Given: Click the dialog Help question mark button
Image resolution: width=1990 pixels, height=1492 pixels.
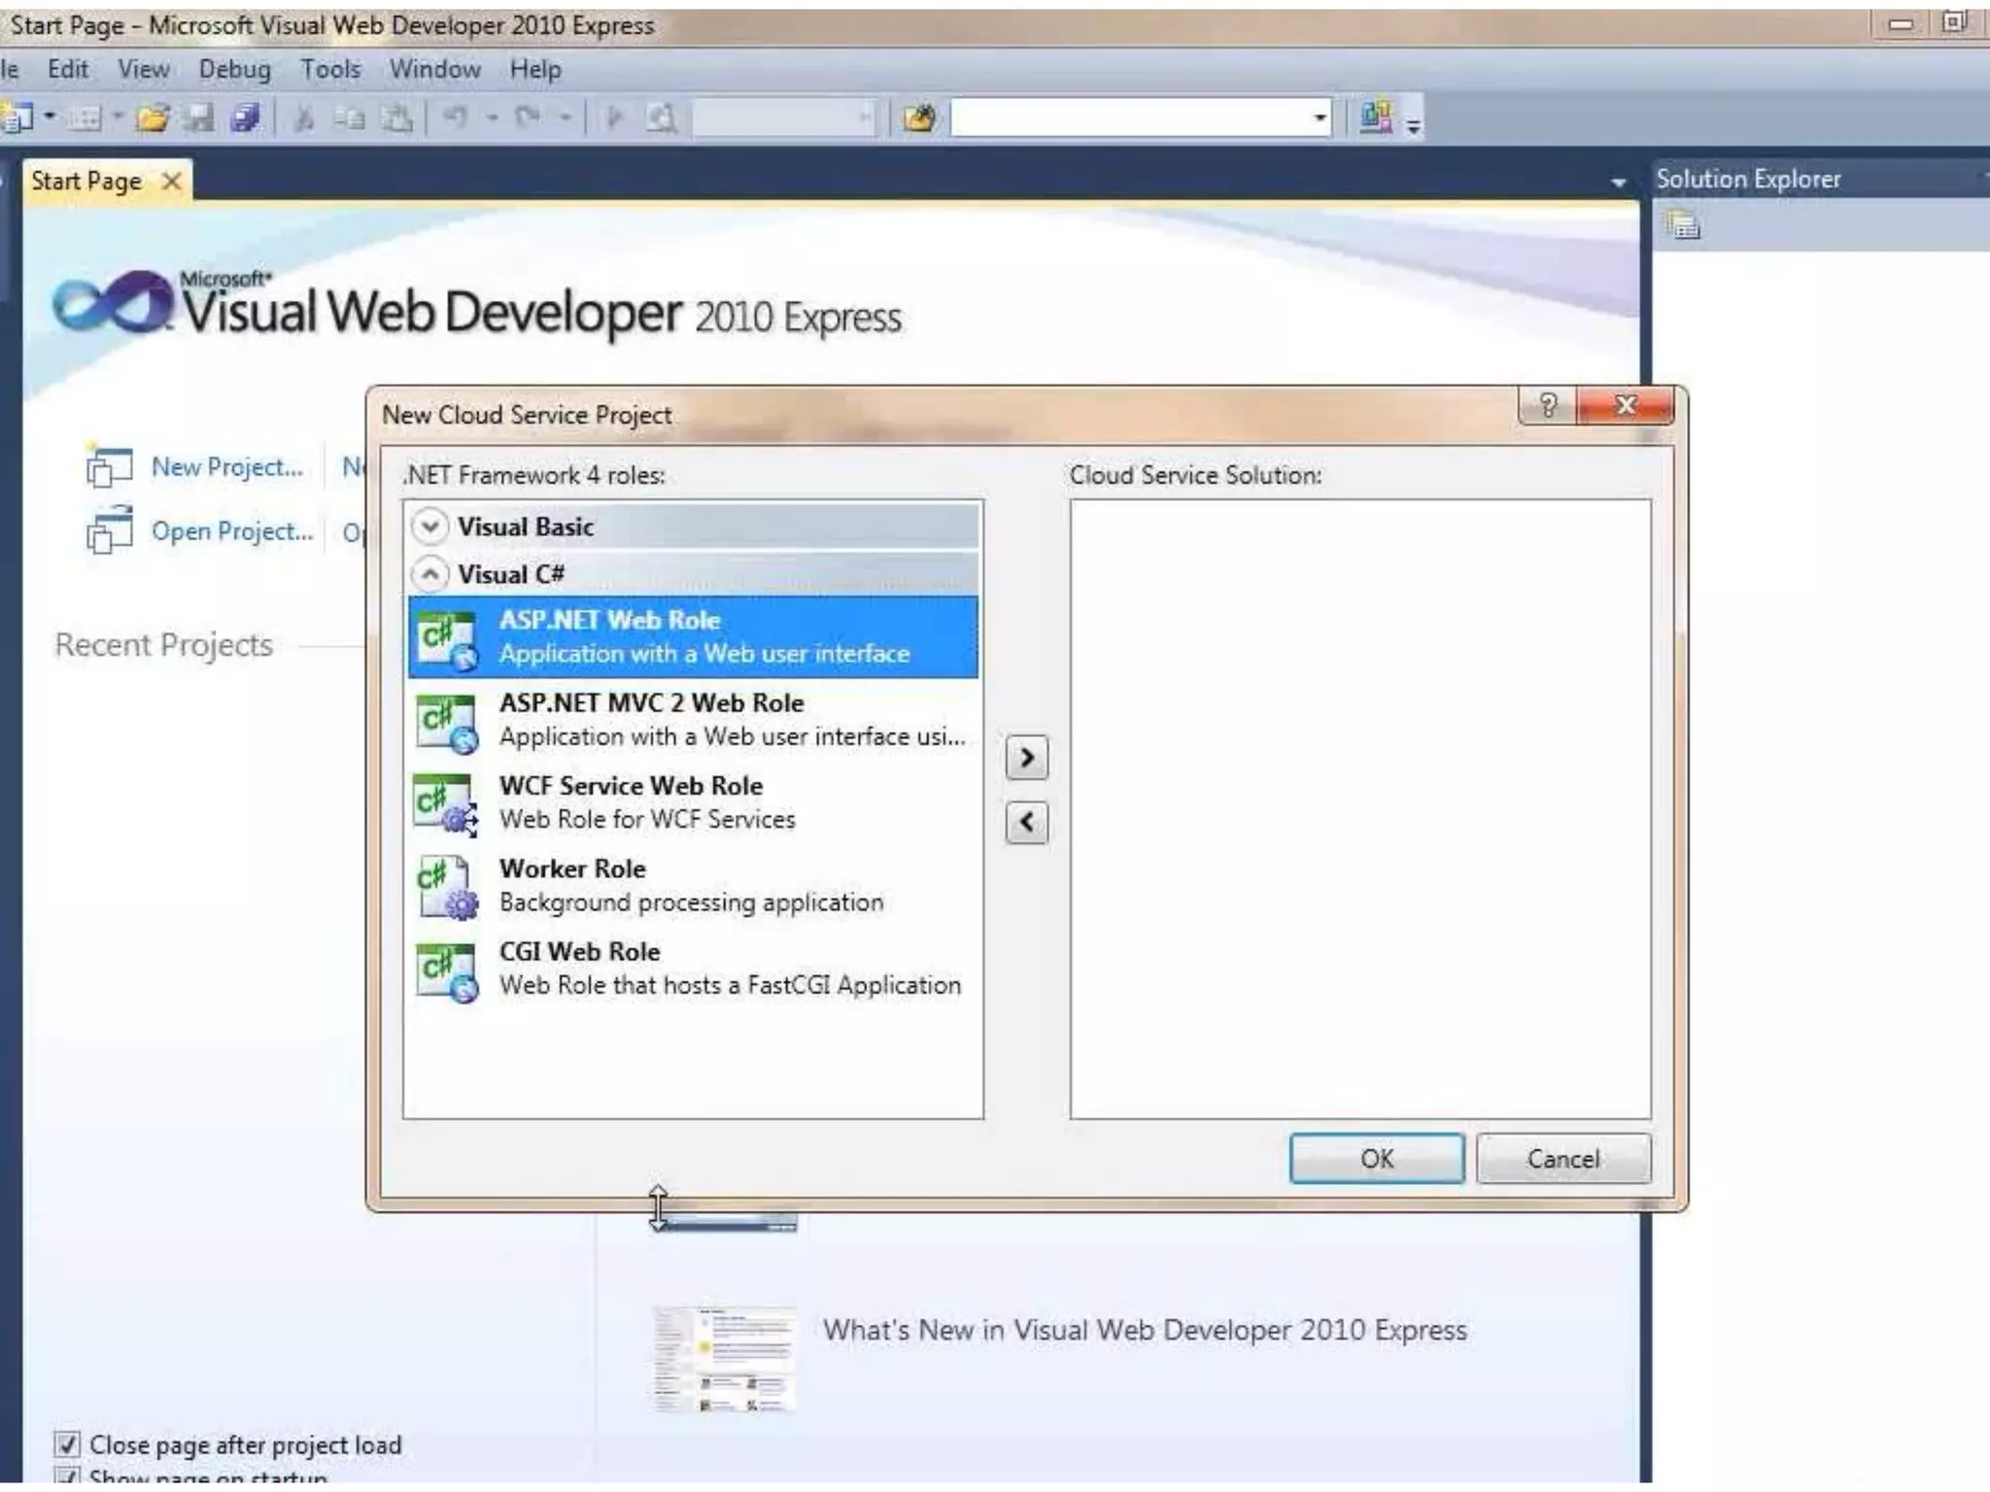Looking at the screenshot, I should (1548, 406).
